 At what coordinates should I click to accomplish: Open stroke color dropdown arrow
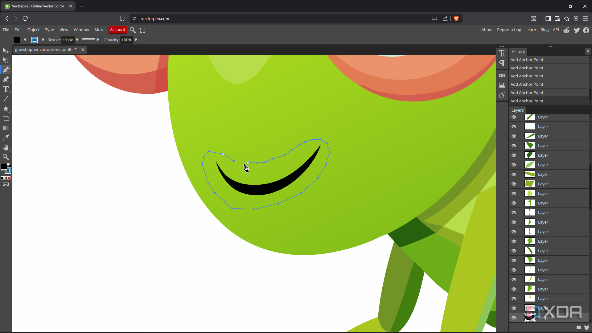(x=43, y=40)
